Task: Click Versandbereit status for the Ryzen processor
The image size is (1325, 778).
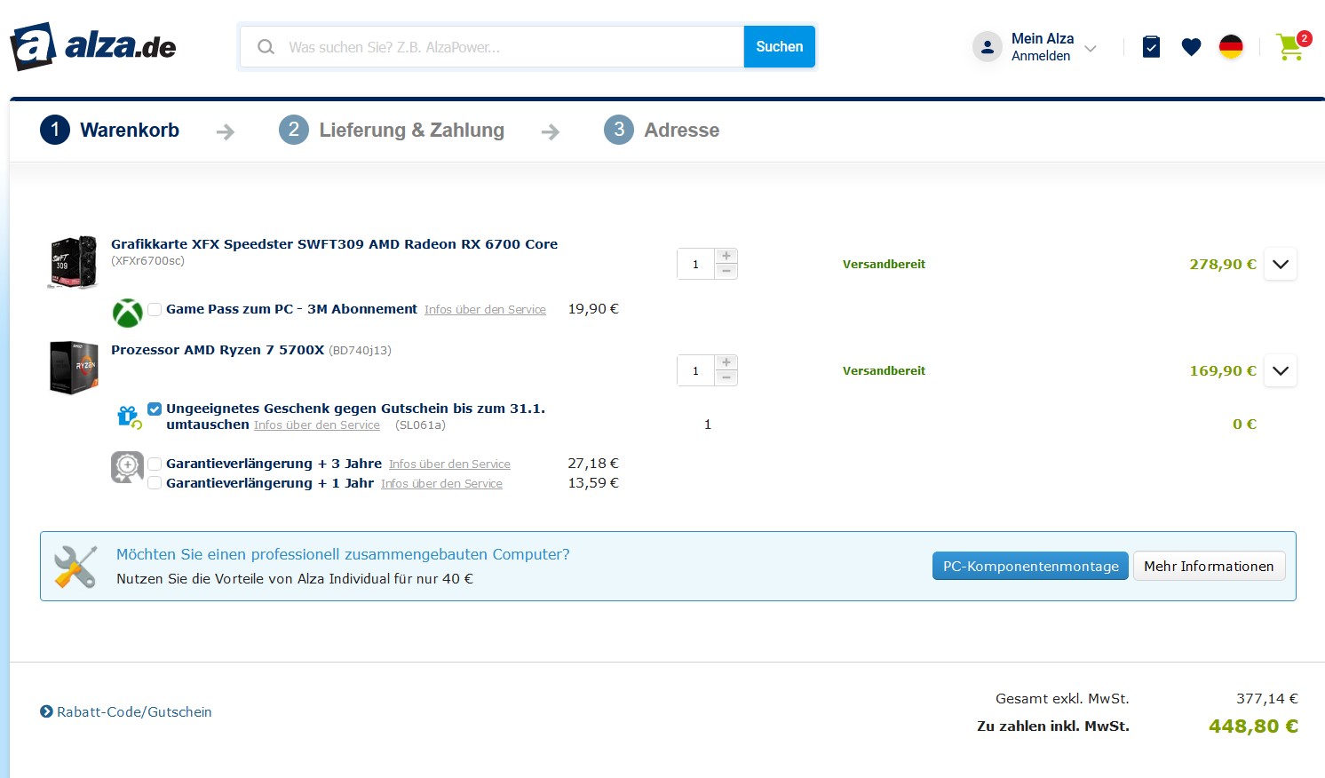Action: pyautogui.click(x=884, y=370)
